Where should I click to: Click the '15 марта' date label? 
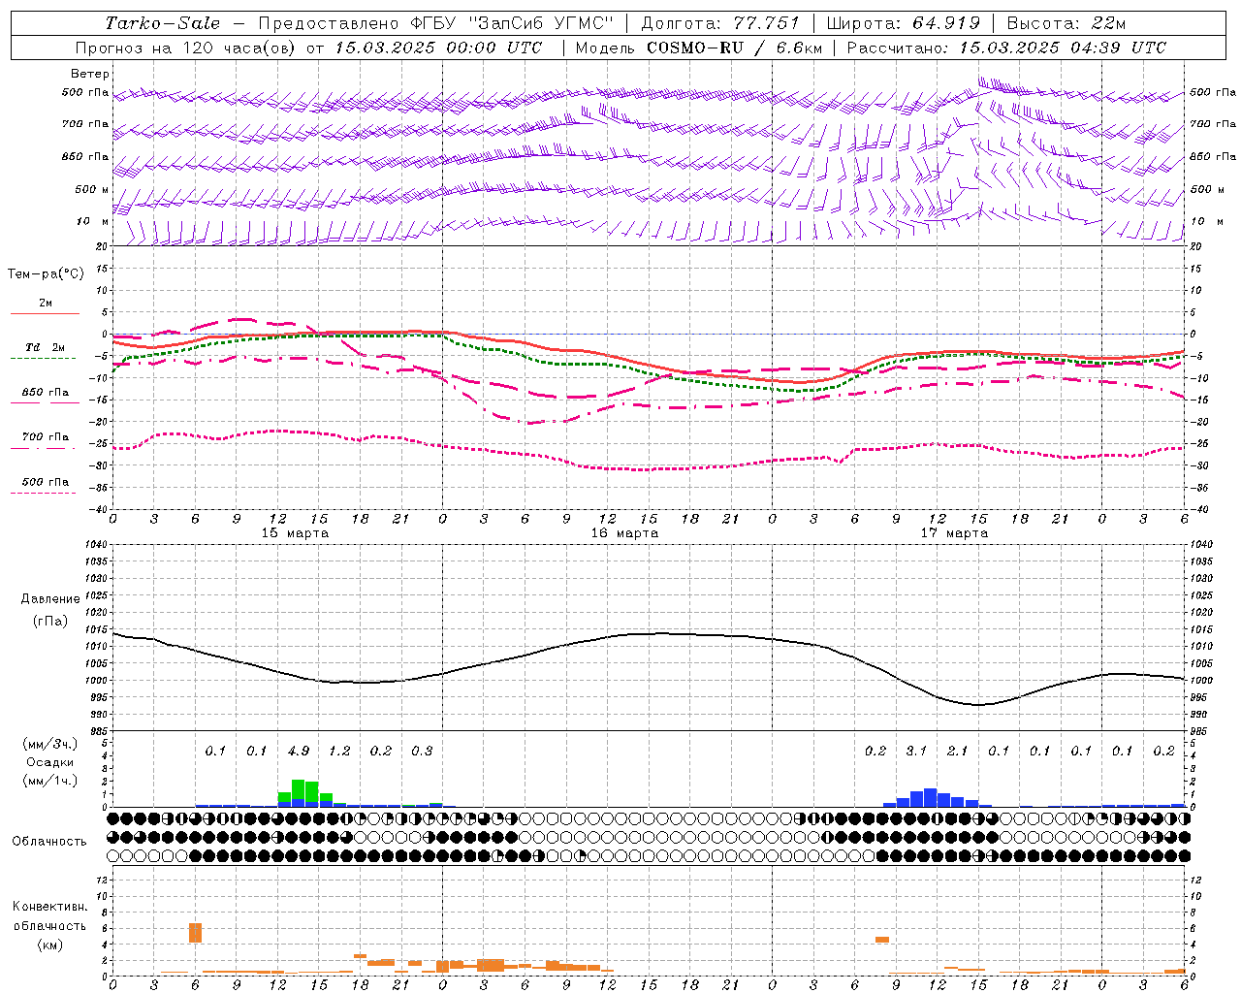[x=296, y=533]
